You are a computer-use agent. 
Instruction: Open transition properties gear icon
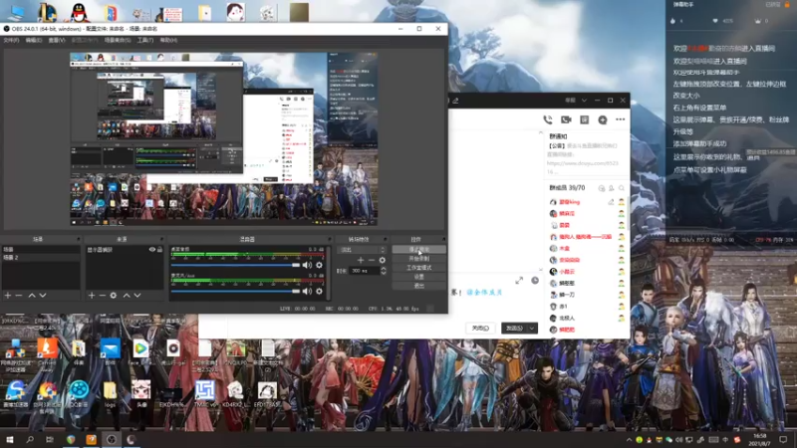pyautogui.click(x=383, y=260)
